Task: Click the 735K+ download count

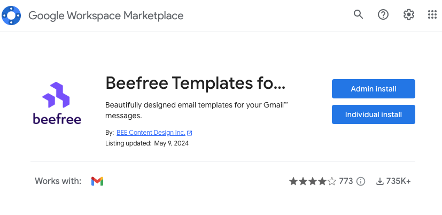Action: (399, 181)
